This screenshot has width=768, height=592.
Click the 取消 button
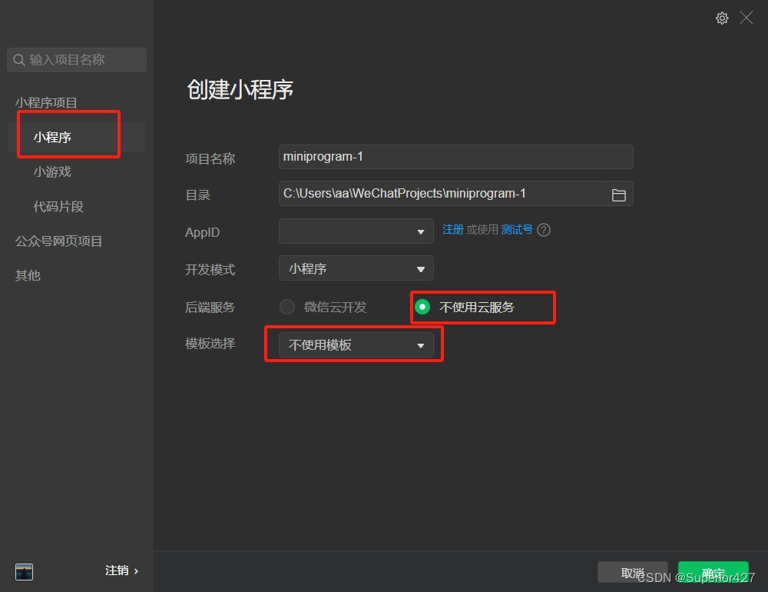[x=632, y=572]
